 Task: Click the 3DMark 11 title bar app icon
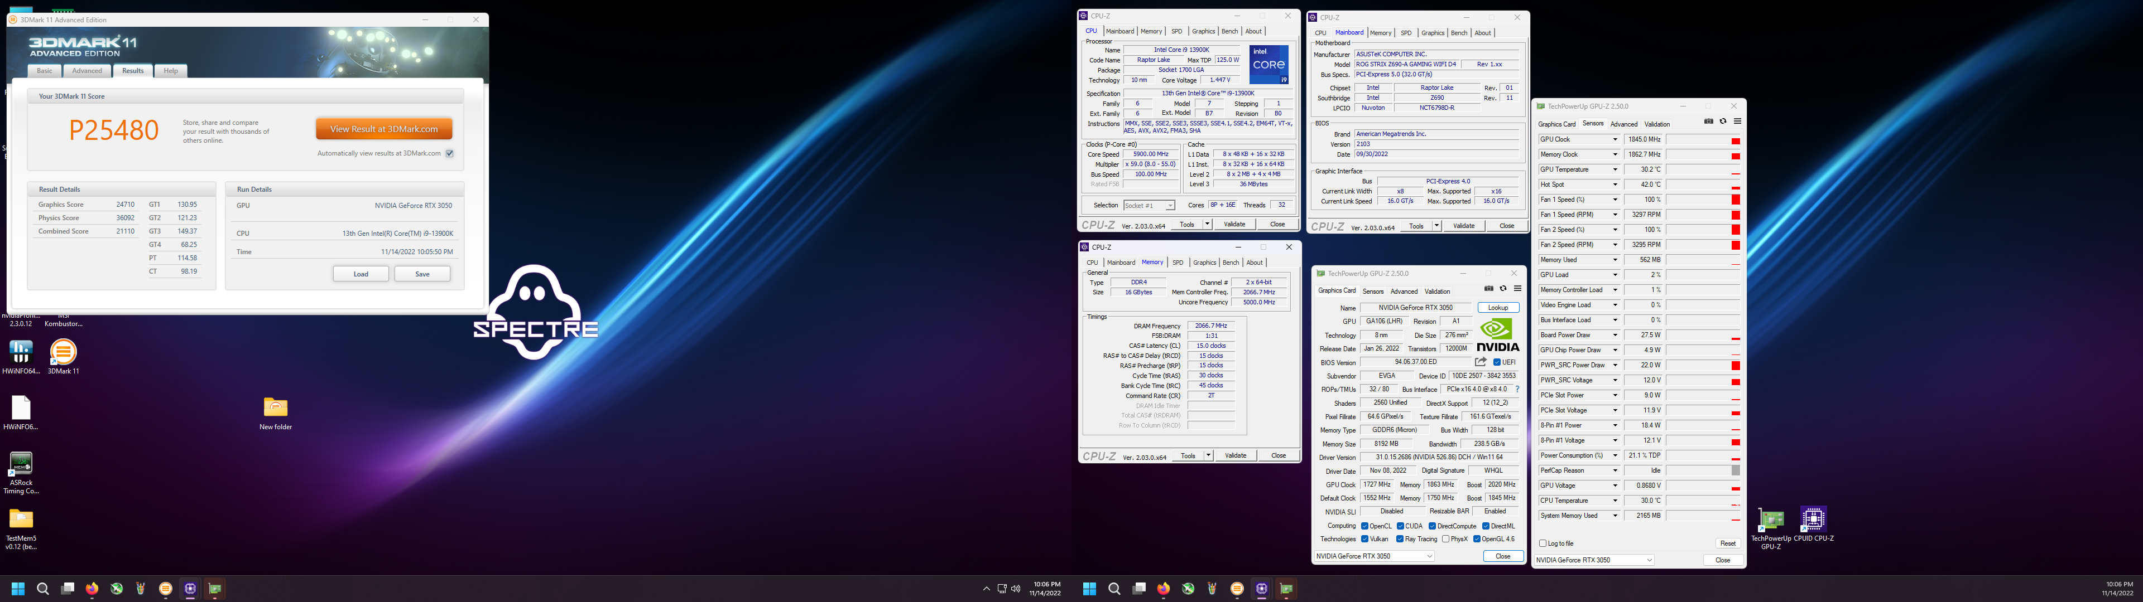13,20
